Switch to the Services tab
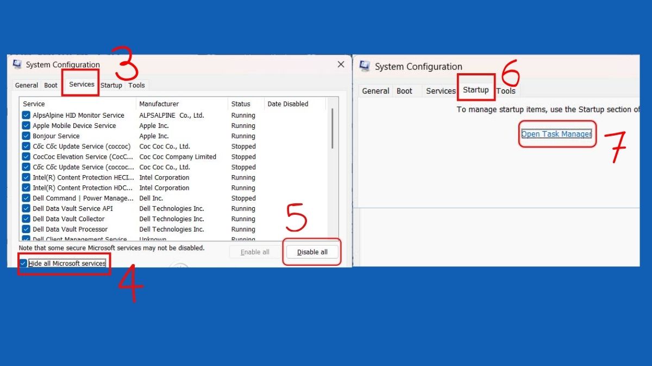This screenshot has height=366, width=652. click(x=80, y=85)
